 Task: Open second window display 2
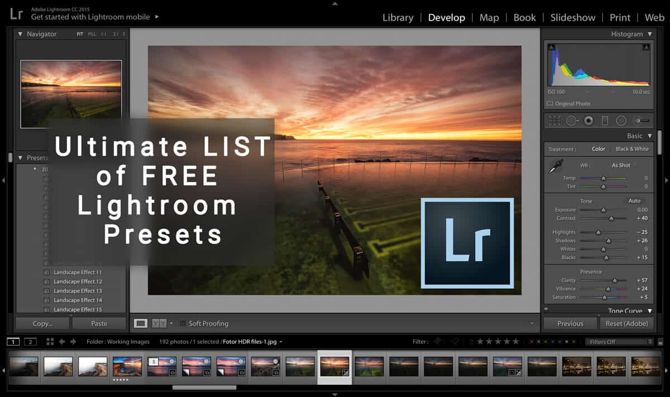30,342
